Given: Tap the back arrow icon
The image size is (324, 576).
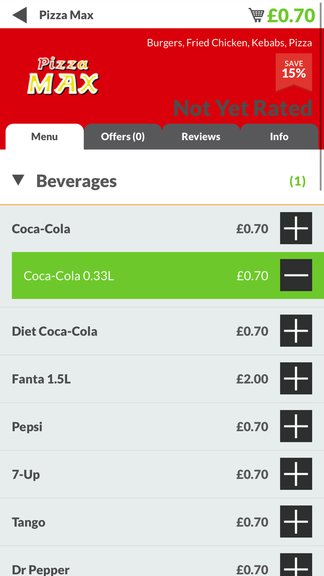Looking at the screenshot, I should click(x=19, y=15).
